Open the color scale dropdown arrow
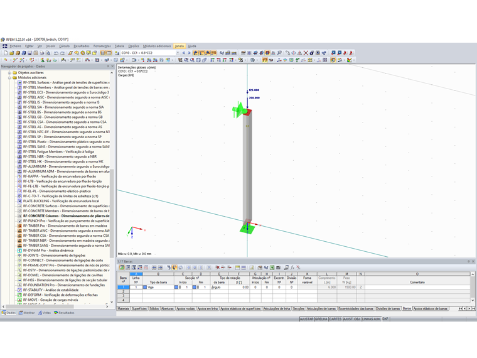The width and height of the screenshot is (477, 358). (x=354, y=60)
